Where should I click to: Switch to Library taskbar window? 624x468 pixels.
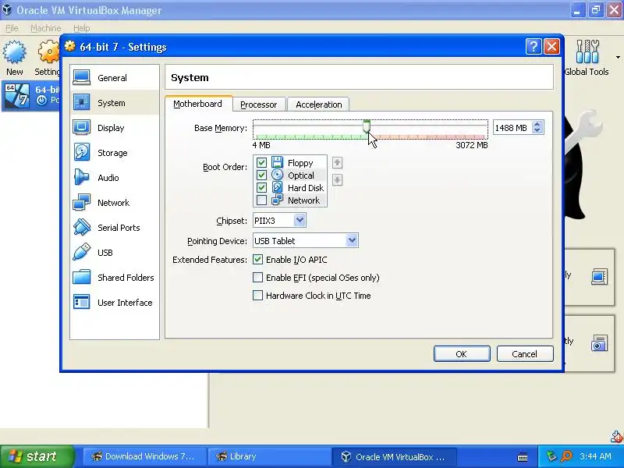[269, 456]
